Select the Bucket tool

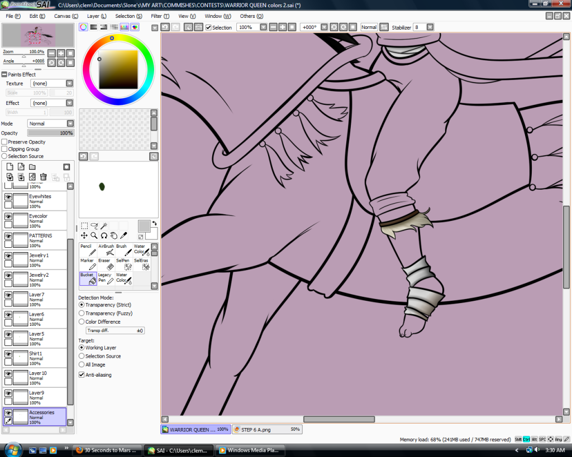(x=88, y=278)
